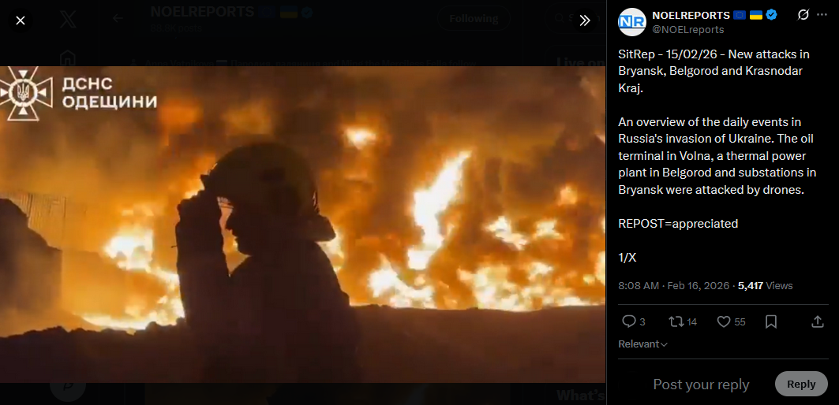Viewport: 839px width, 405px height.
Task: Collapse the side panel with the double chevron
Action: coord(584,20)
